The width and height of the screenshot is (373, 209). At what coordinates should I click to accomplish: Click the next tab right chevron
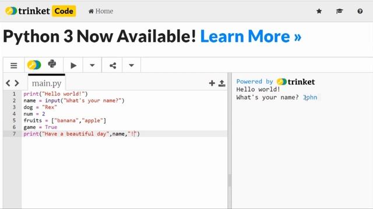point(17,83)
